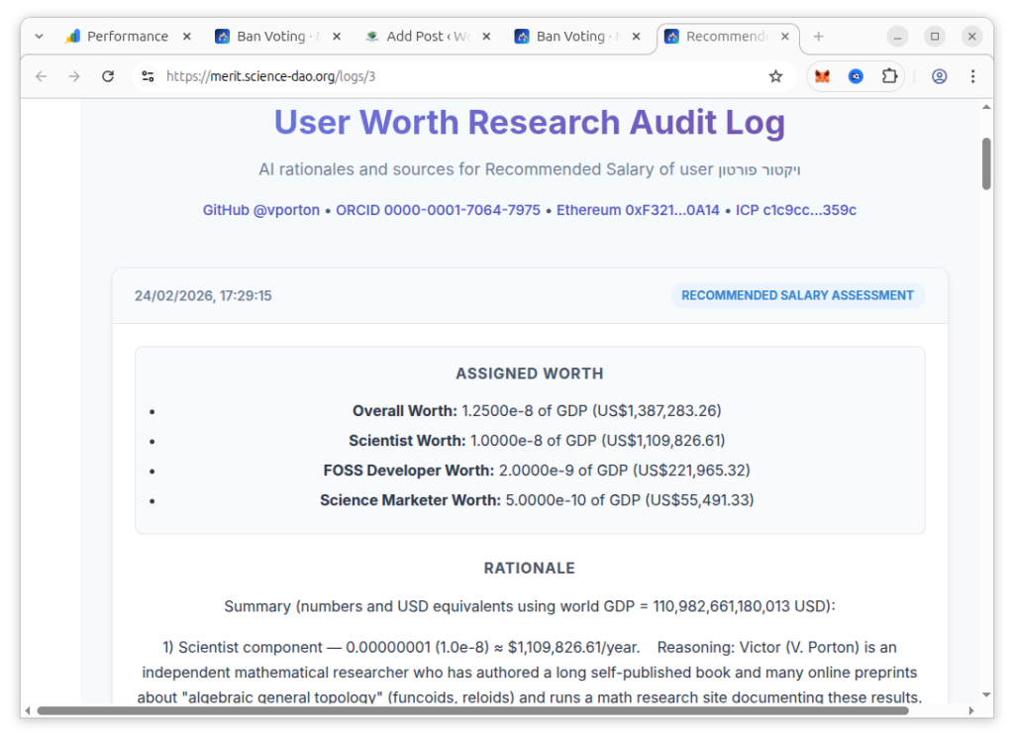The image size is (1014, 741).
Task: Click the Ethereum 0xF321...0A14 address link
Action: click(x=638, y=210)
